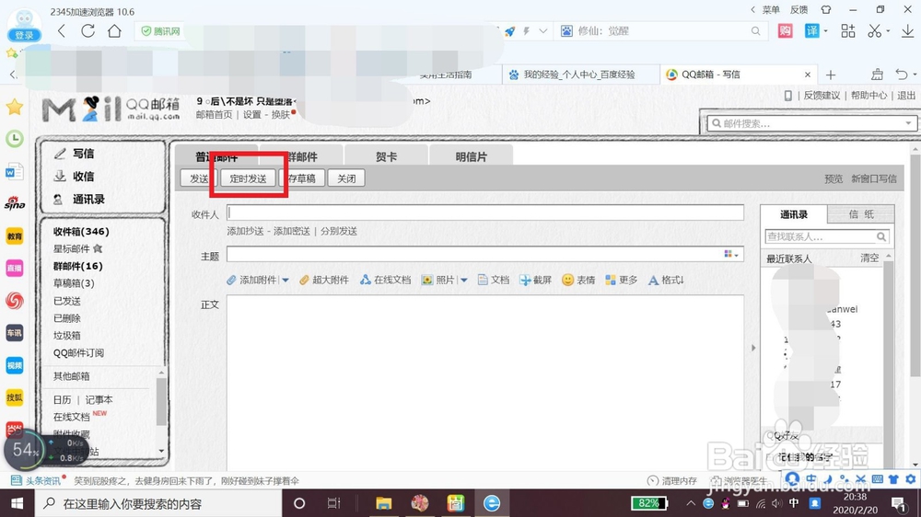Click the star favorites icon in left sidebar
Viewport: 921px width, 517px height.
[14, 107]
